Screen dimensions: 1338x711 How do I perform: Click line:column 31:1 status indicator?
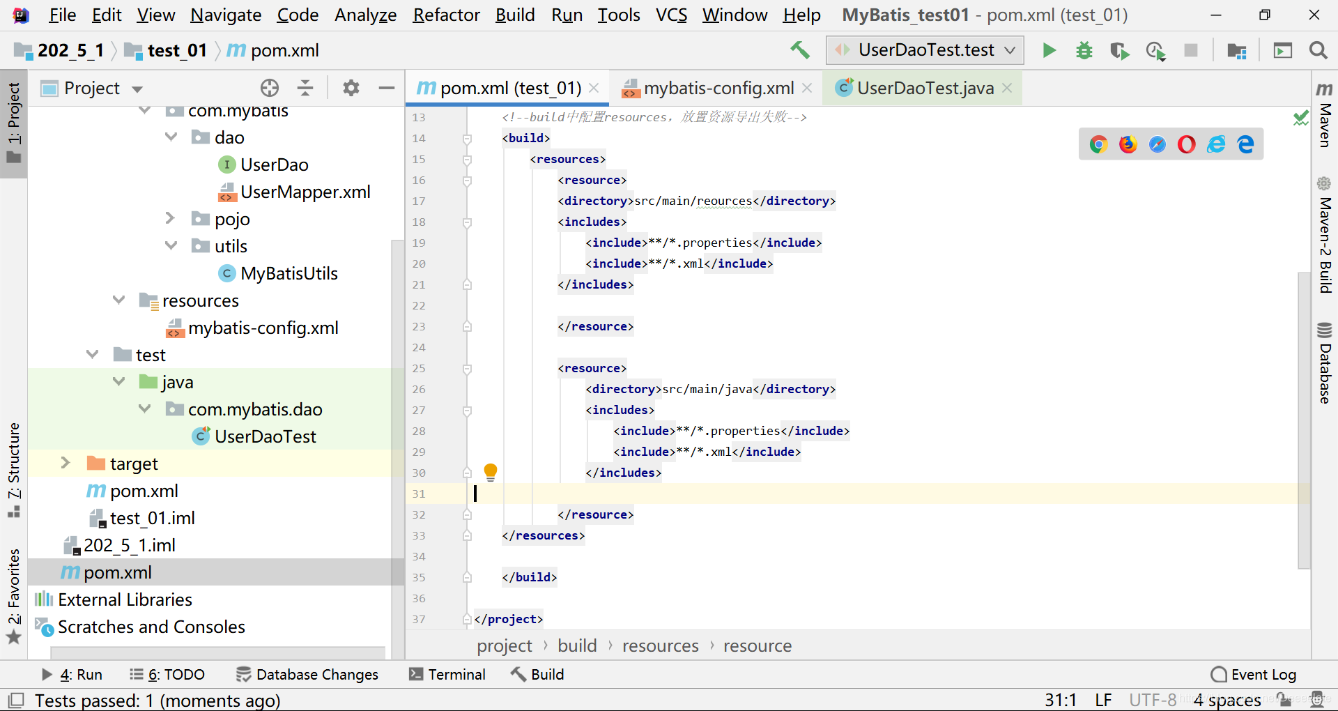click(x=1061, y=700)
